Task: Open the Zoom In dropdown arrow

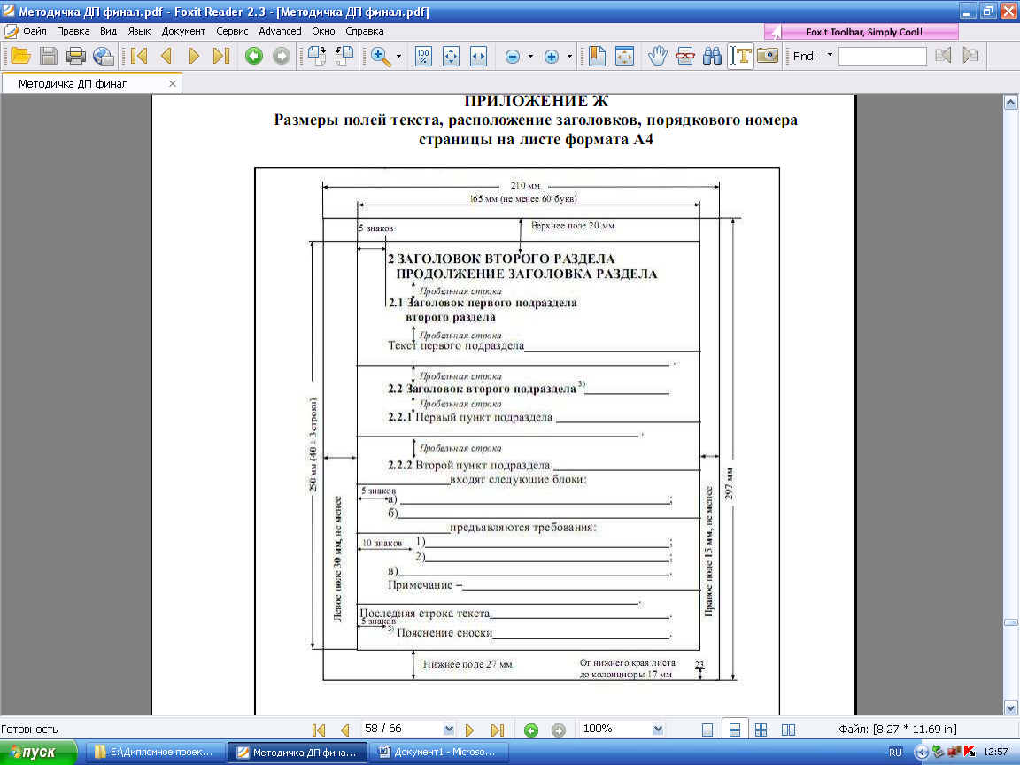Action: pos(569,57)
